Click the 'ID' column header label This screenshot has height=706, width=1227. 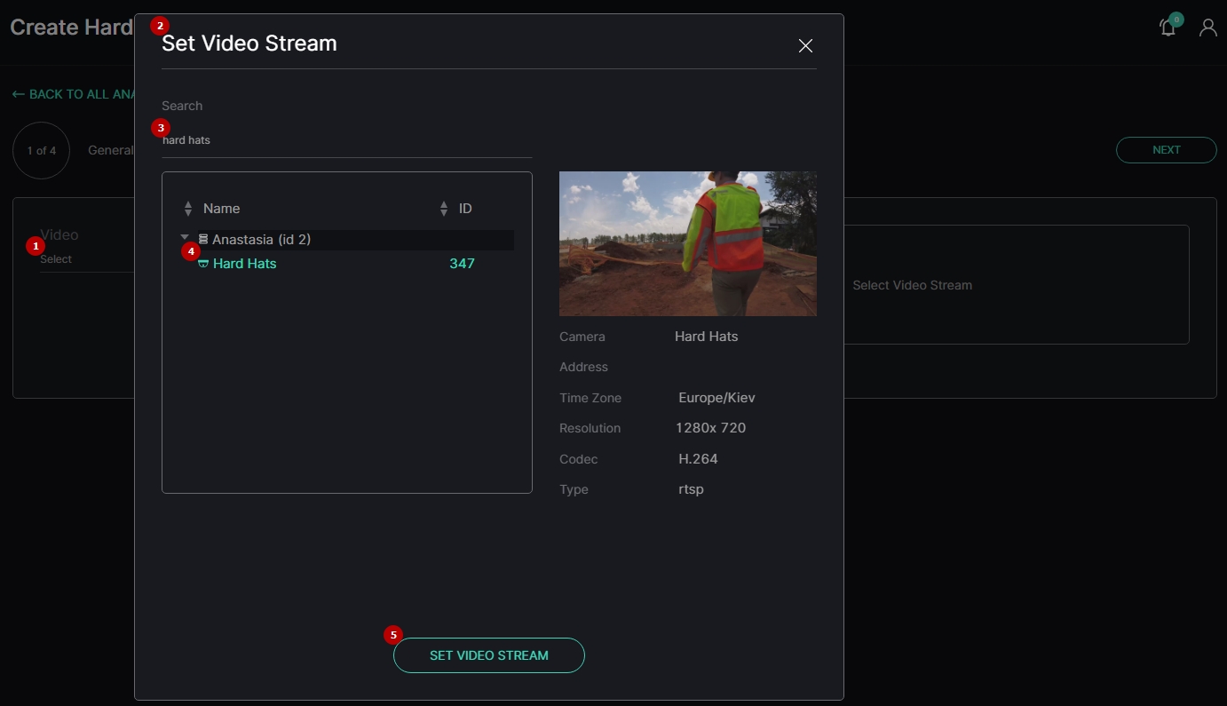[x=465, y=209]
